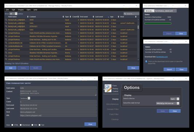Image resolution: width=194 pixels, height=132 pixels.
Task: Close the Form field entry window via Close button
Action: [x=90, y=124]
